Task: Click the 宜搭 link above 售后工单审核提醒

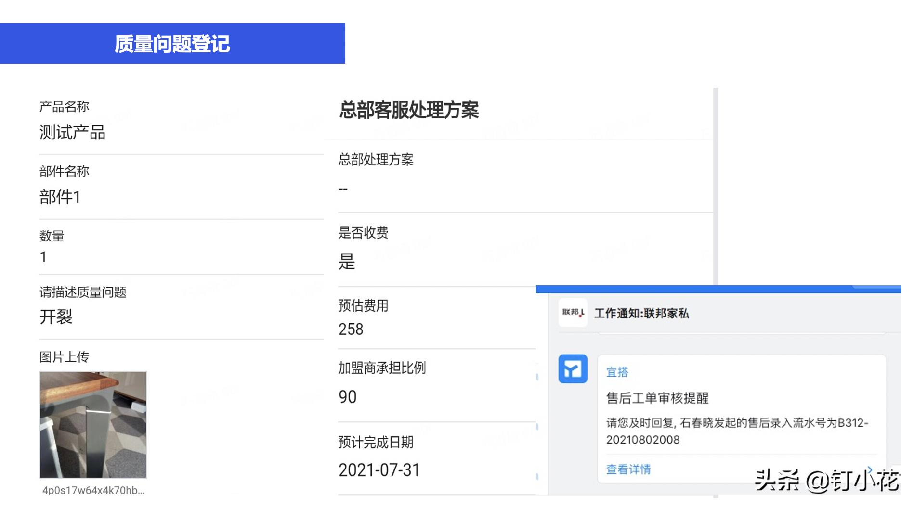Action: [x=618, y=371]
